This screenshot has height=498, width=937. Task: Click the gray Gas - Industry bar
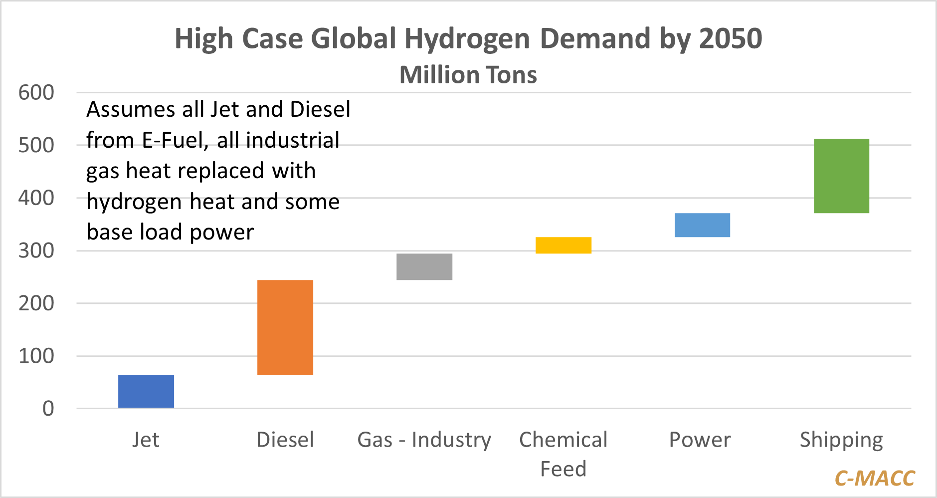[424, 267]
